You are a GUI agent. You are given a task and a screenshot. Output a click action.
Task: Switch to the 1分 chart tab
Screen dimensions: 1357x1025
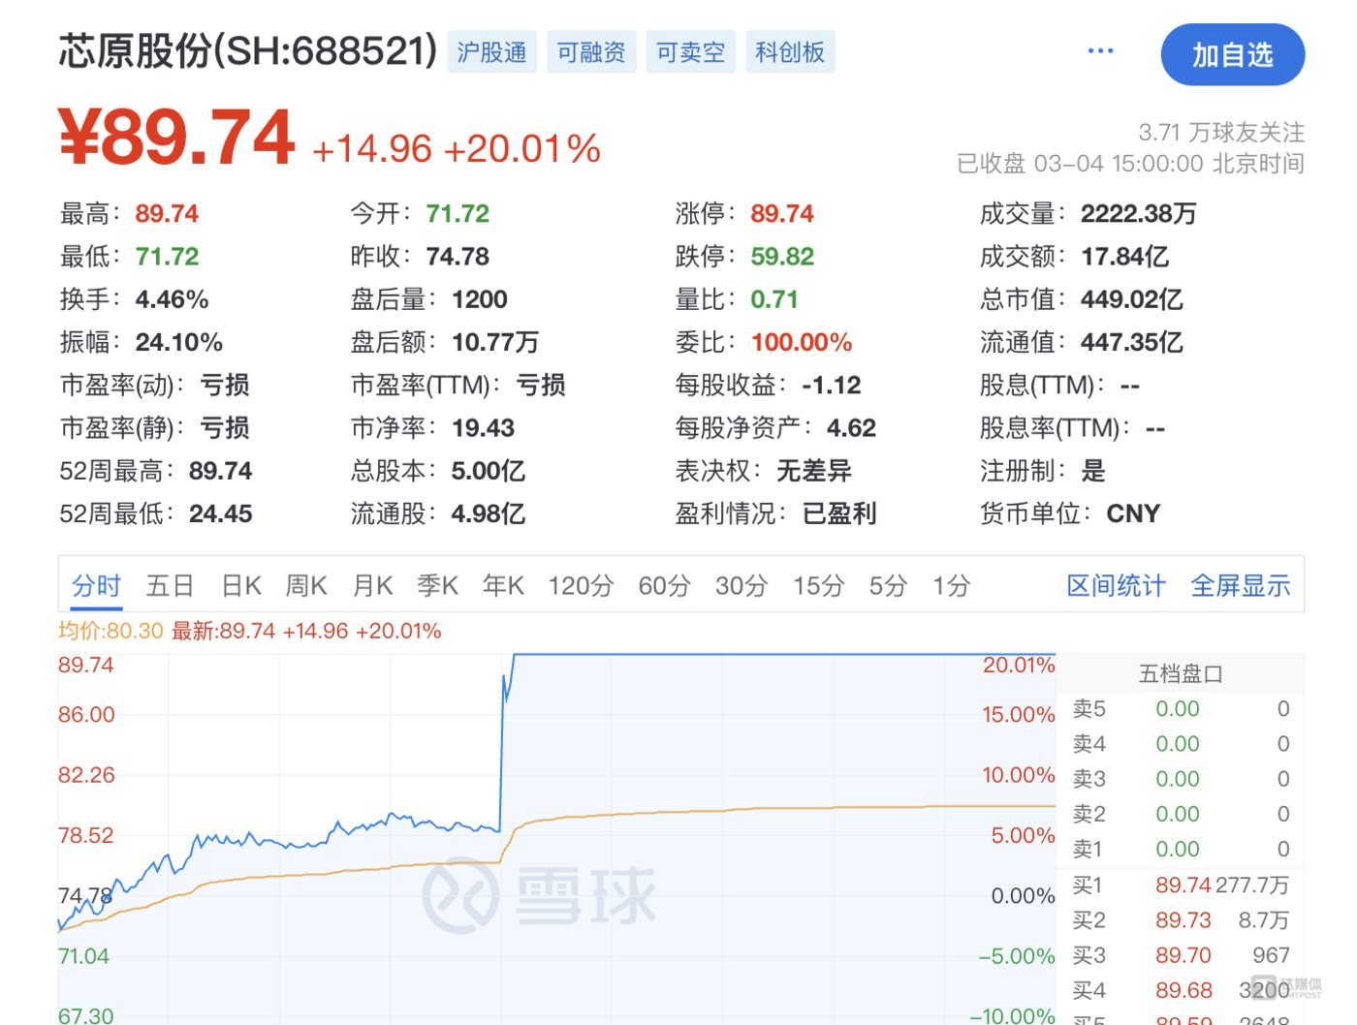pyautogui.click(x=951, y=586)
